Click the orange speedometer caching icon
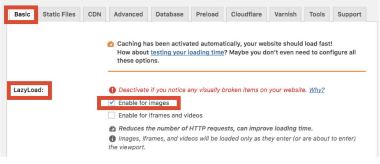 click(x=111, y=44)
